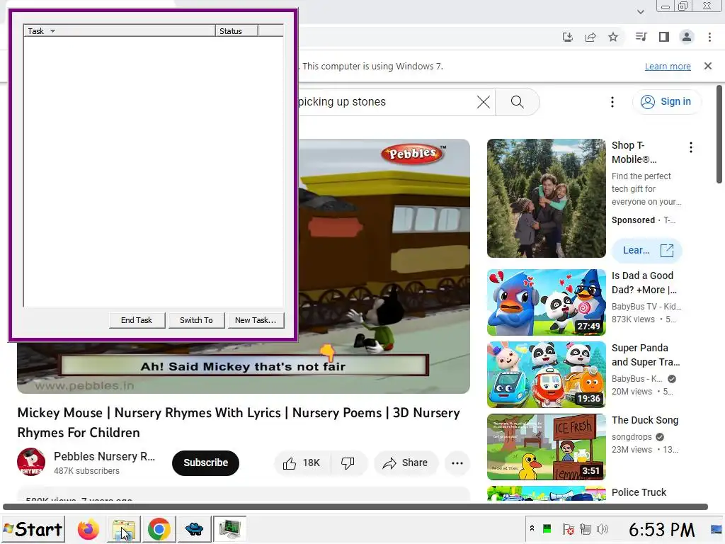
Task: Click the Status column header
Action: tap(236, 31)
